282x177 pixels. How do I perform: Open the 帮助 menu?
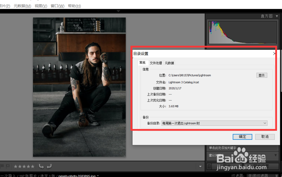74,6
